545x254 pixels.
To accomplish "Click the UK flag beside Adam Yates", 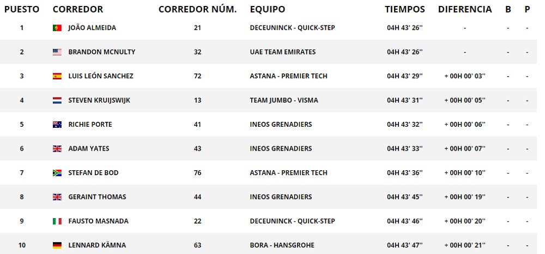I will click(x=57, y=149).
